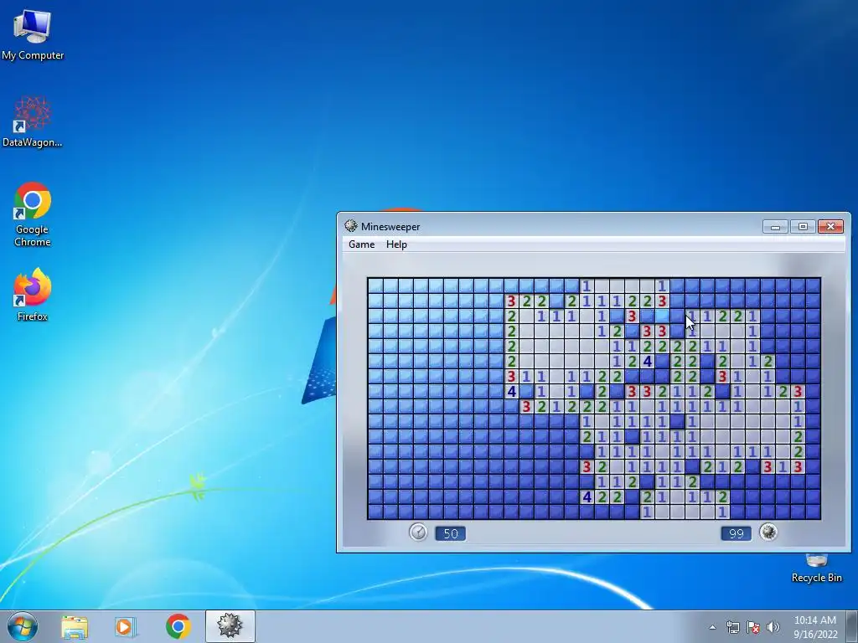858x643 pixels.
Task: Click the 4 immediately followed by 2 2
Action: click(x=587, y=497)
